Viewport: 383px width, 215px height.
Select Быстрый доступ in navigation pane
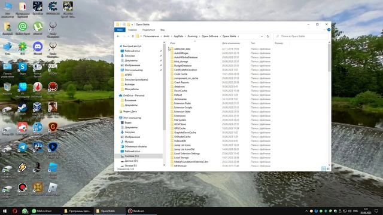pyautogui.click(x=132, y=46)
